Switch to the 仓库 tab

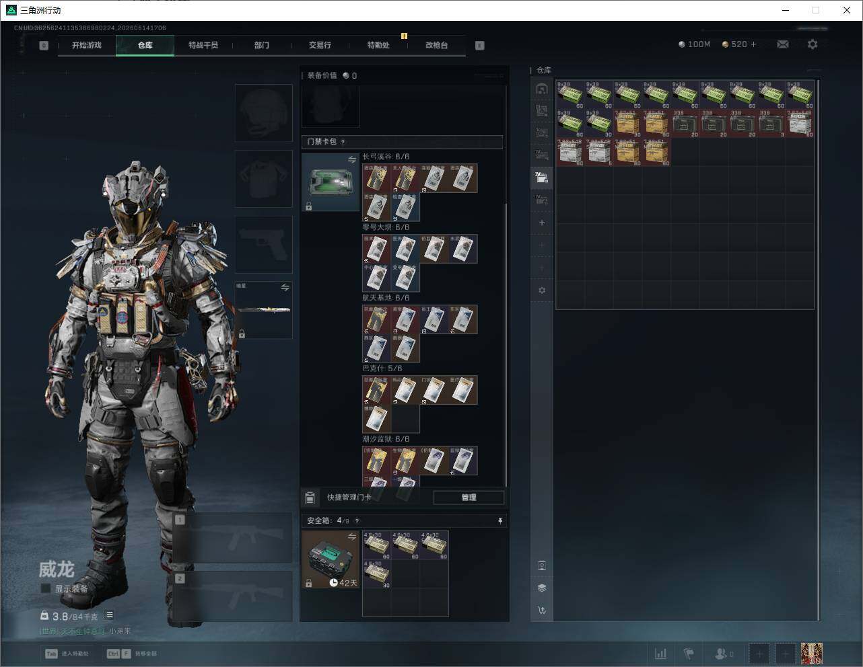coord(145,45)
